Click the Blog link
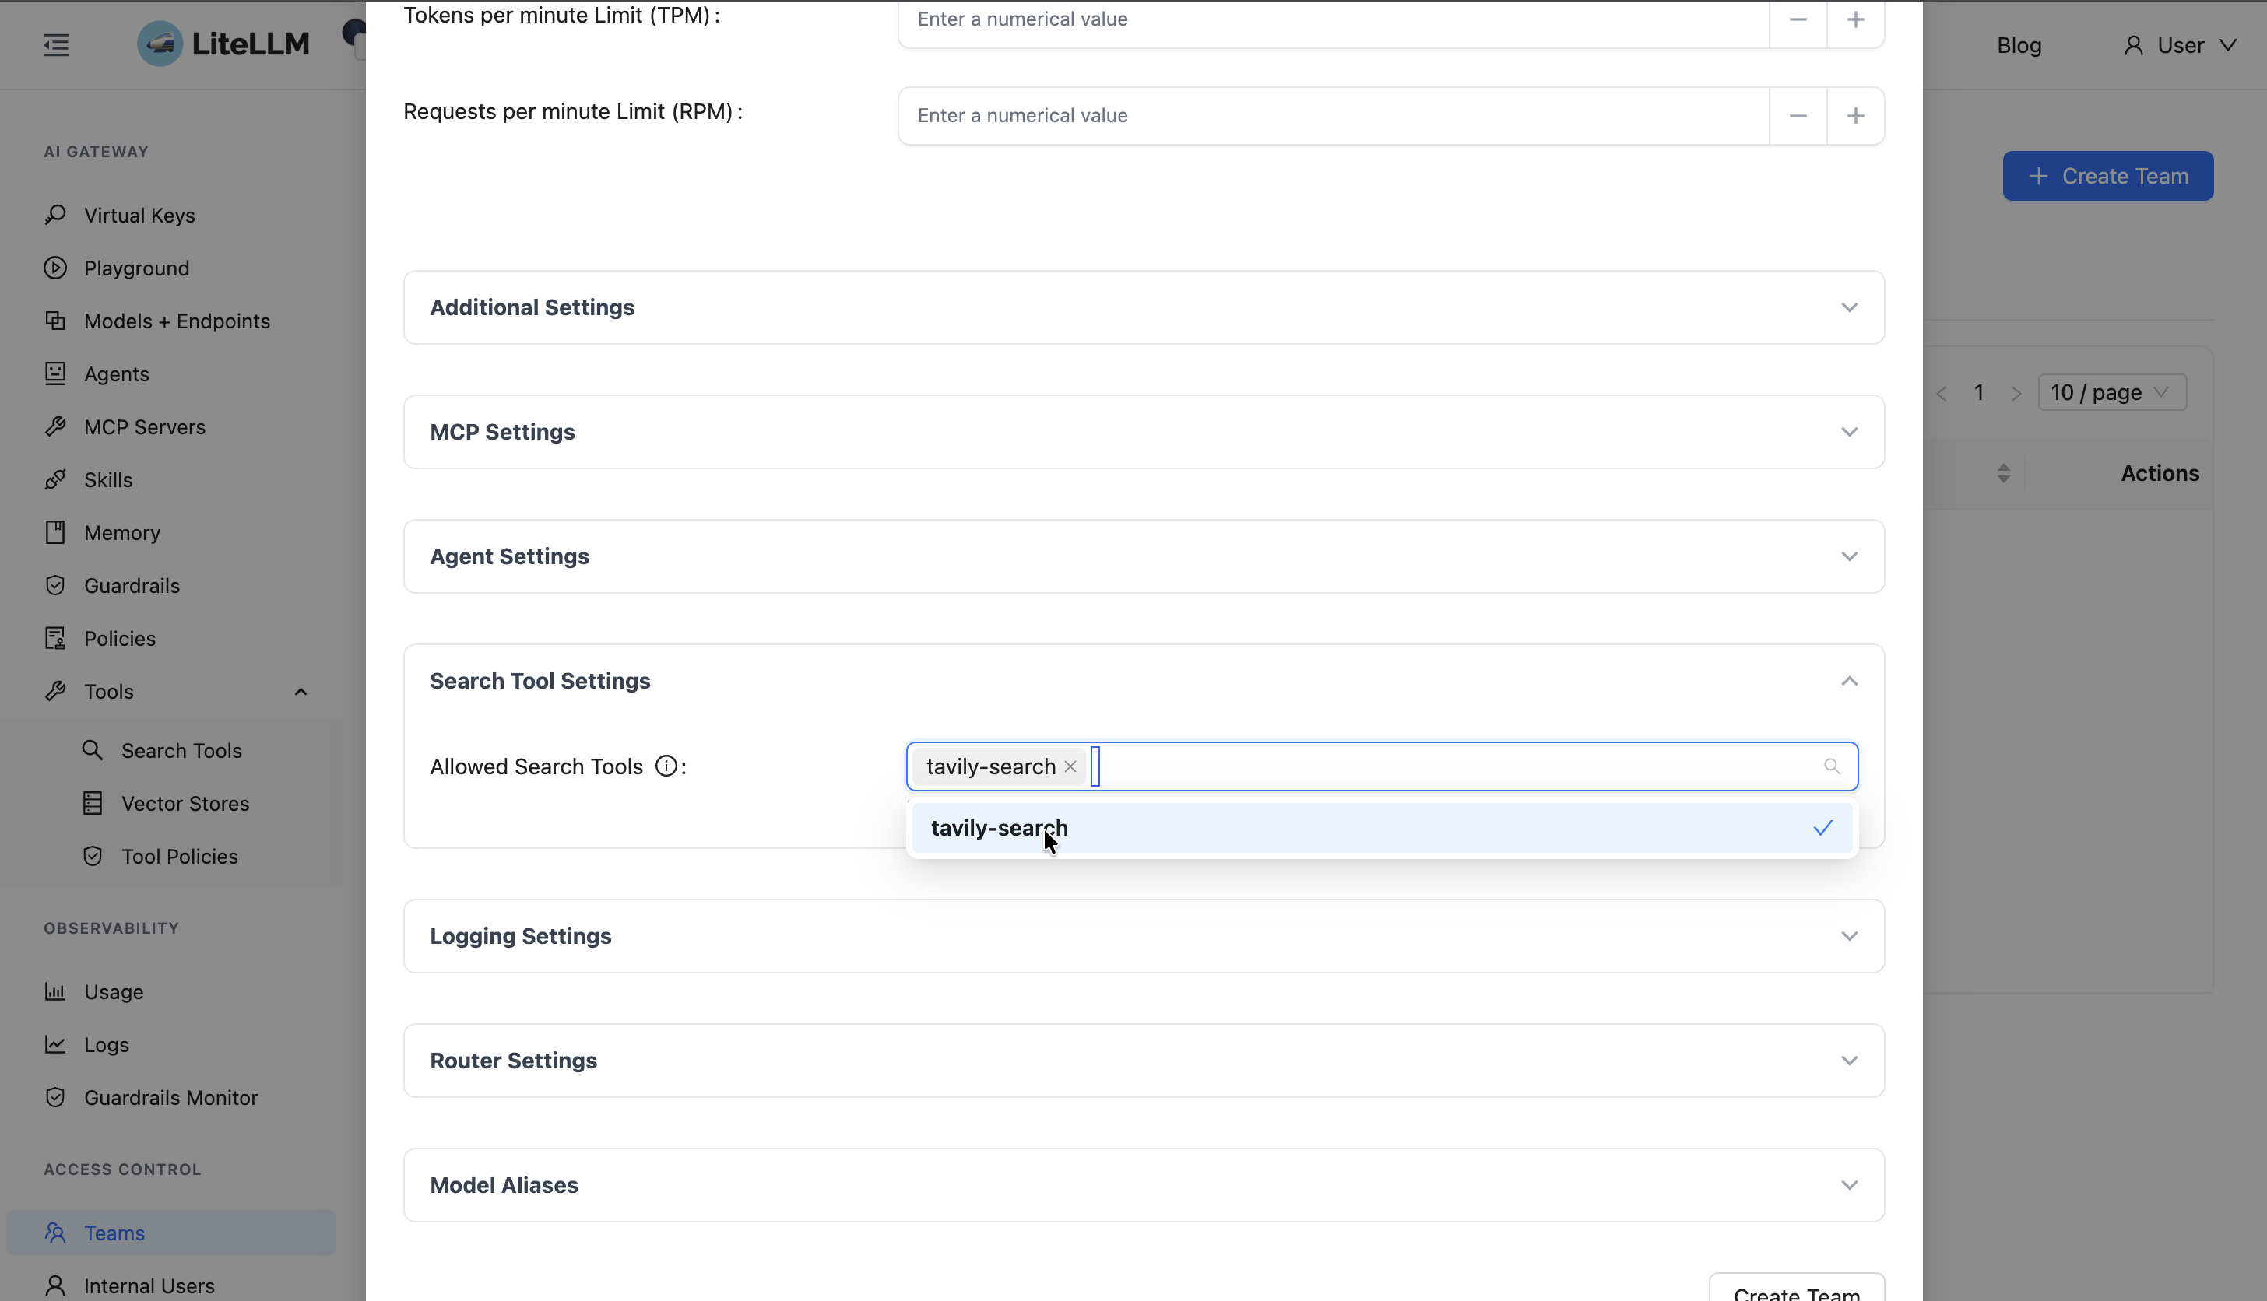Viewport: 2267px width, 1301px height. pyautogui.click(x=2019, y=46)
